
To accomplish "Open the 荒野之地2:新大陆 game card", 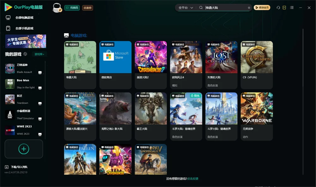I will pyautogui.click(x=115, y=116).
